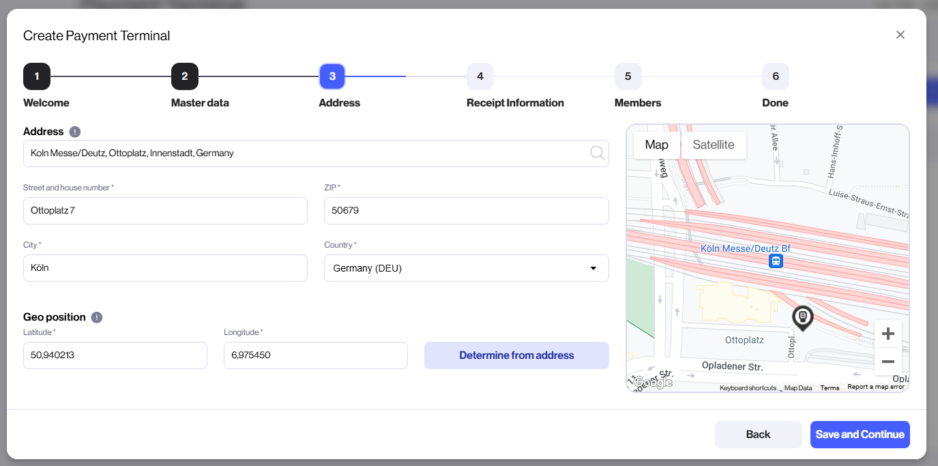
Task: Click the Back button
Action: pyautogui.click(x=758, y=435)
